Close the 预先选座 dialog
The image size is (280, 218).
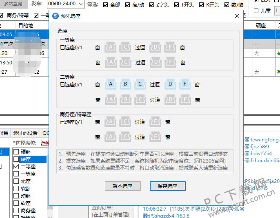[237, 16]
